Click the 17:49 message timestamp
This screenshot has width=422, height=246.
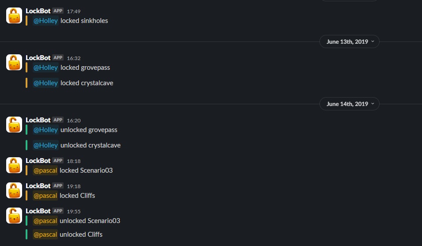tap(74, 11)
